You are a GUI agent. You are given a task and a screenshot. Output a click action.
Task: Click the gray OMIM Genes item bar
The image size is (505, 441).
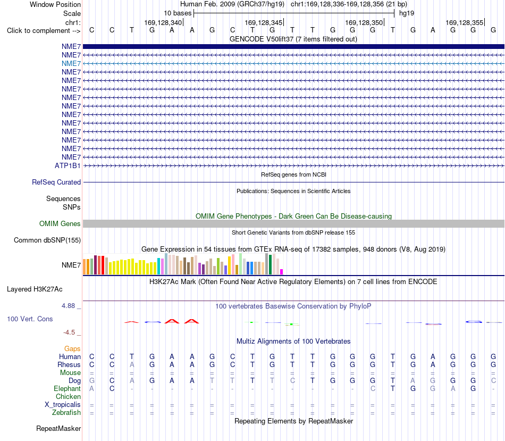point(293,224)
